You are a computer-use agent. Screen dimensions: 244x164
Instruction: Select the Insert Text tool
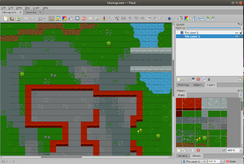(162, 19)
